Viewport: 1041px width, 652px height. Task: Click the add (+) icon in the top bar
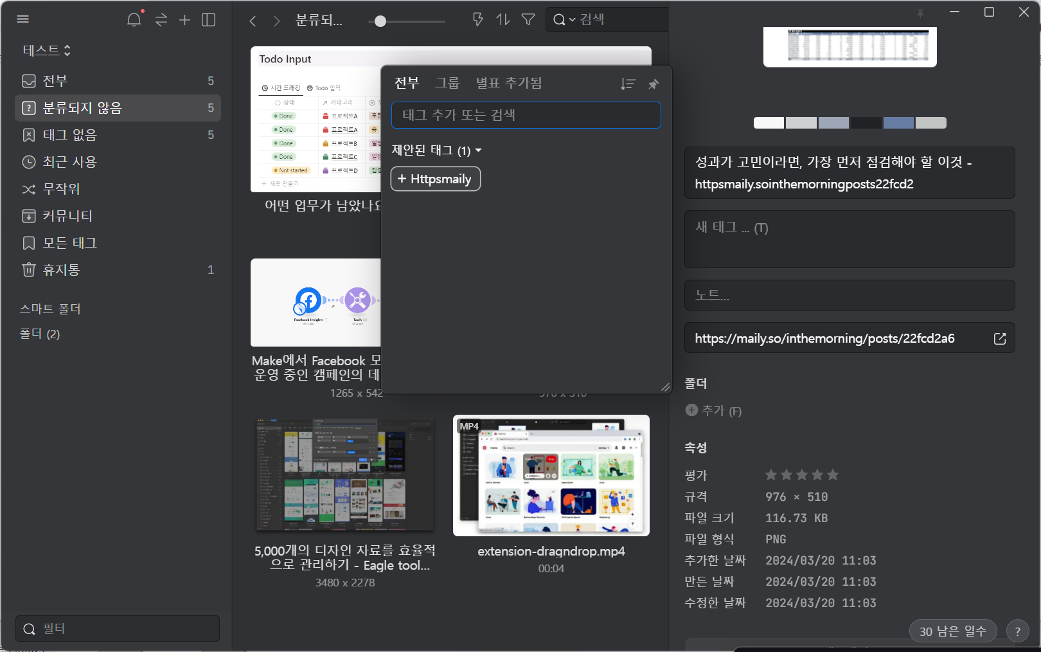[184, 20]
